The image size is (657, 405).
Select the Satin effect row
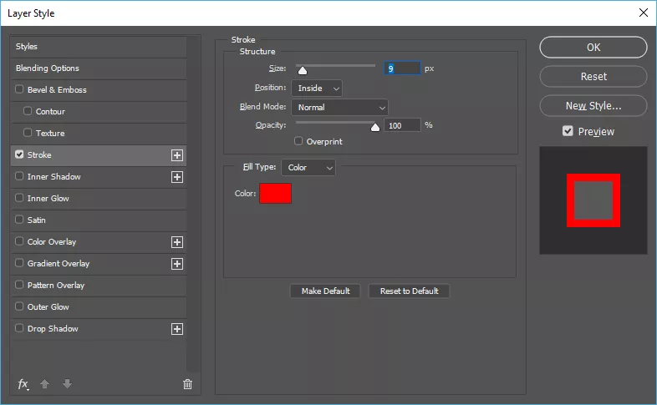pyautogui.click(x=99, y=220)
